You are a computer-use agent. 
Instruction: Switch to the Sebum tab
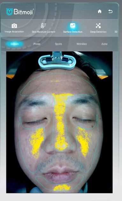(15, 44)
